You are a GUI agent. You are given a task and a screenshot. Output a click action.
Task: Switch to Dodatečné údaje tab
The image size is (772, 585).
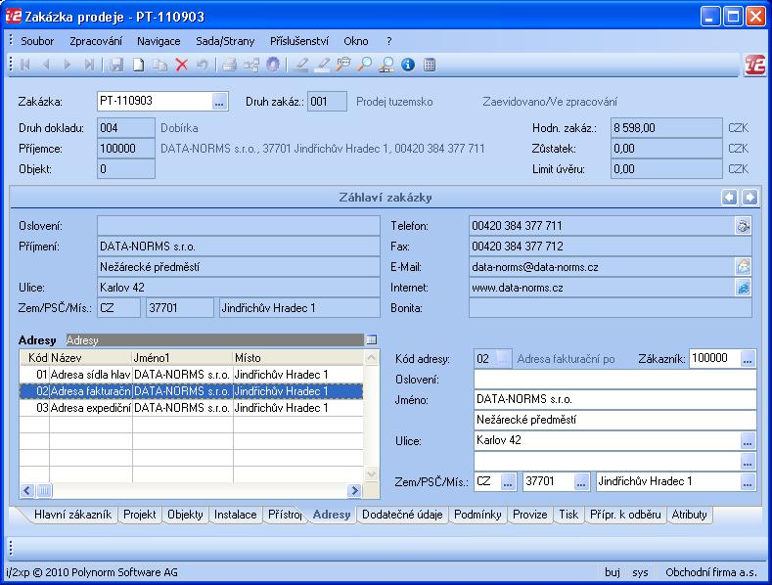[402, 515]
